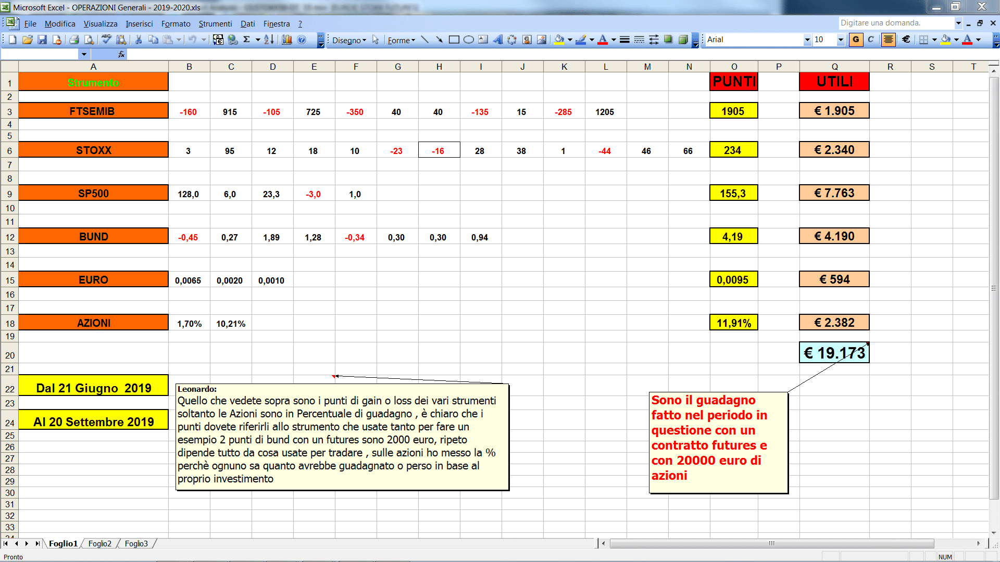Sort ascending with A-Z arrow icon
Screen dimensions: 1000x562
269,40
